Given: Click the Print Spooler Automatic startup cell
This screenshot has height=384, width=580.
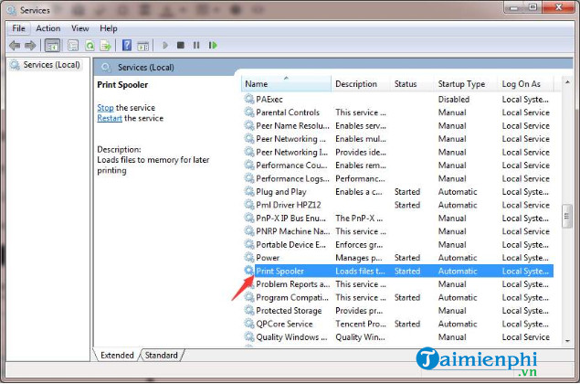Looking at the screenshot, I should point(458,271).
